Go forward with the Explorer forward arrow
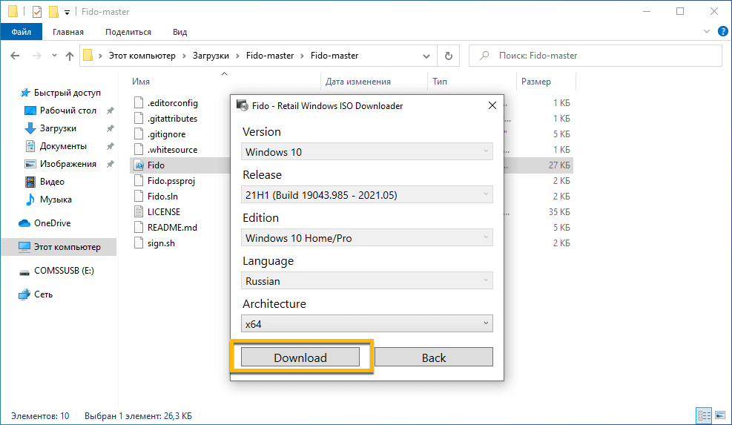Image resolution: width=732 pixels, height=425 pixels. [x=37, y=56]
